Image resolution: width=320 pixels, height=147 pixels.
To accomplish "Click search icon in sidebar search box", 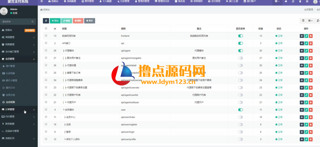I will point(32,22).
